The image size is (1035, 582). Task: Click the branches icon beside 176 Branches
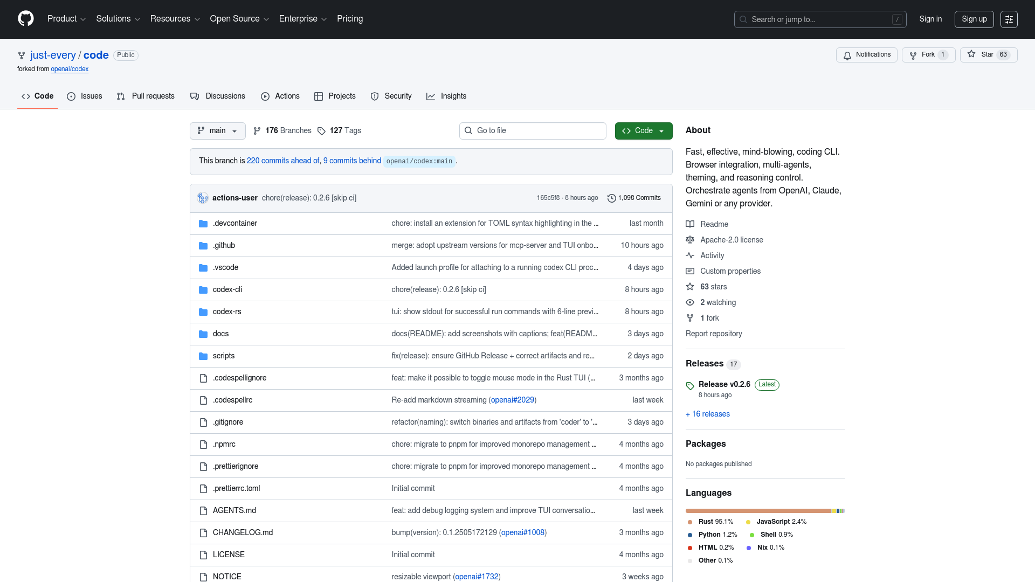(x=257, y=131)
